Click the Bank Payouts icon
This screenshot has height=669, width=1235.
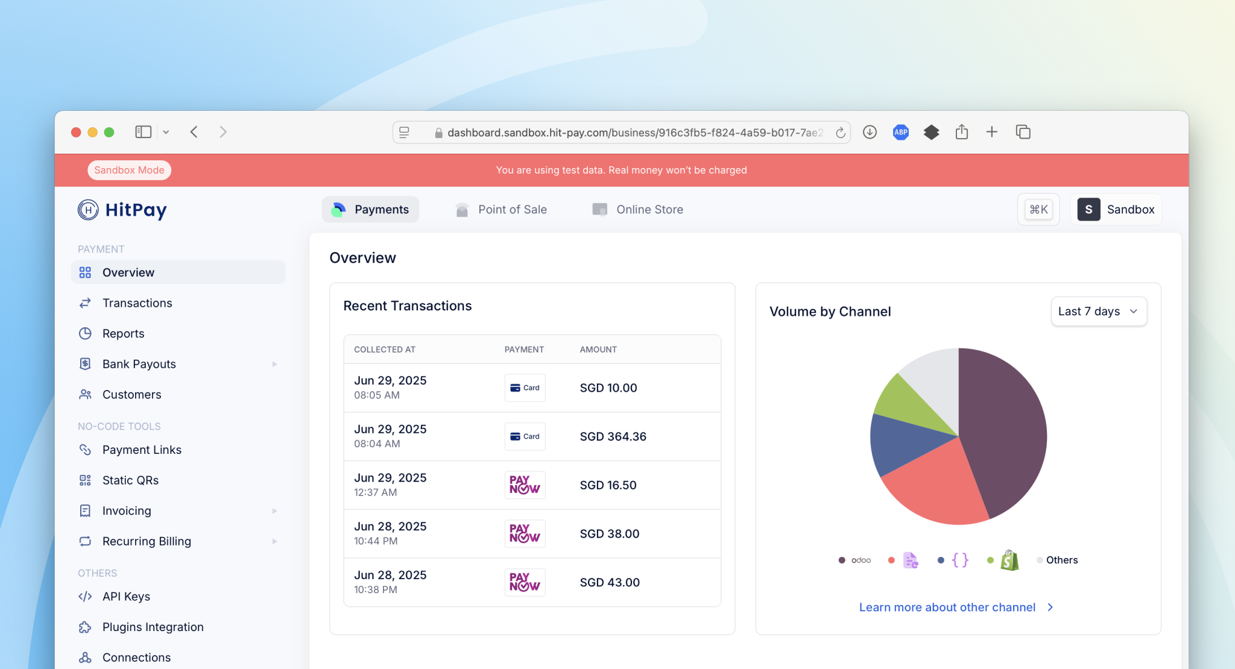coord(85,364)
